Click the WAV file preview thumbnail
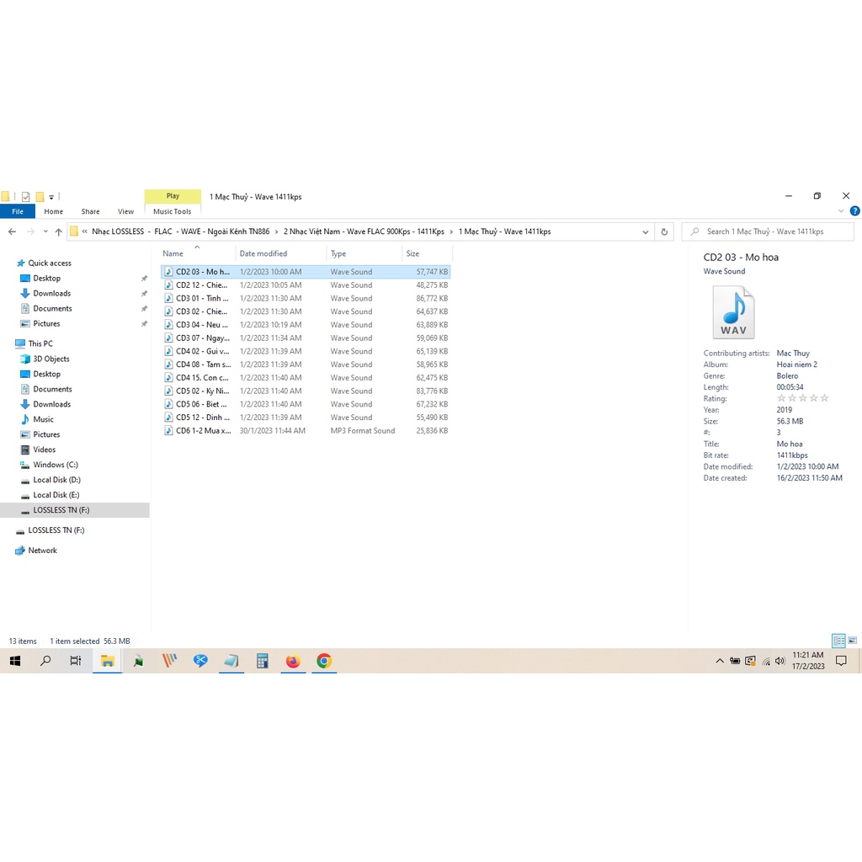This screenshot has height=862, width=862. pos(733,311)
